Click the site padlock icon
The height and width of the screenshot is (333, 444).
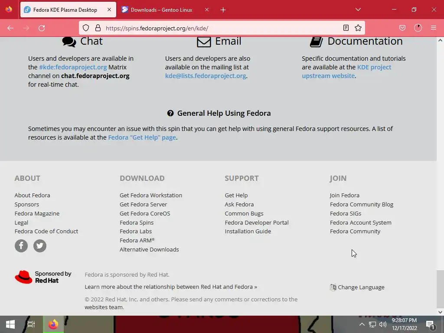[98, 28]
